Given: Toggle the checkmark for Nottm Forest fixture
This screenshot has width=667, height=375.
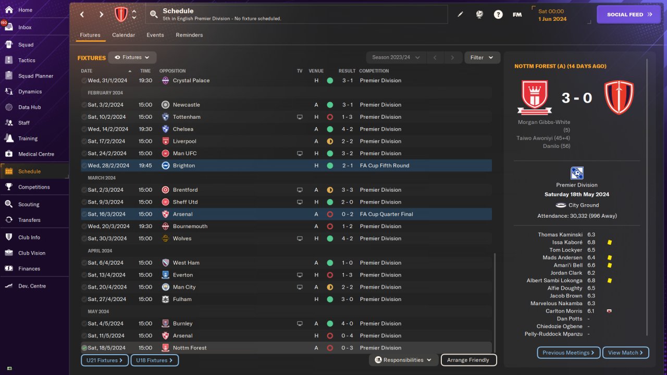Looking at the screenshot, I should 84,348.
